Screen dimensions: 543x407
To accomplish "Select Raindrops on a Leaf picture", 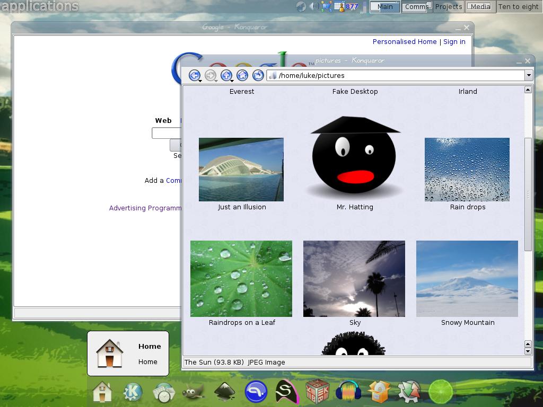I will (241, 279).
